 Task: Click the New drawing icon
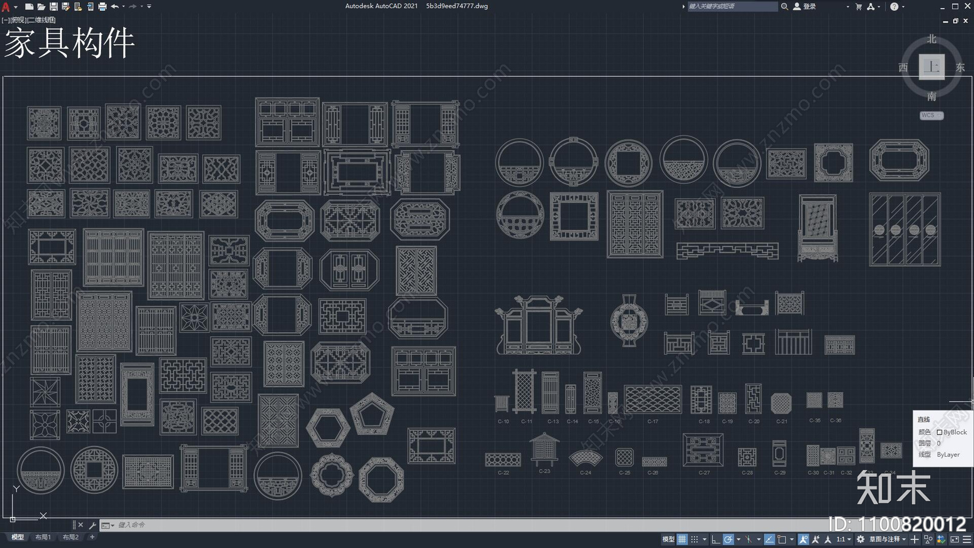pyautogui.click(x=29, y=7)
